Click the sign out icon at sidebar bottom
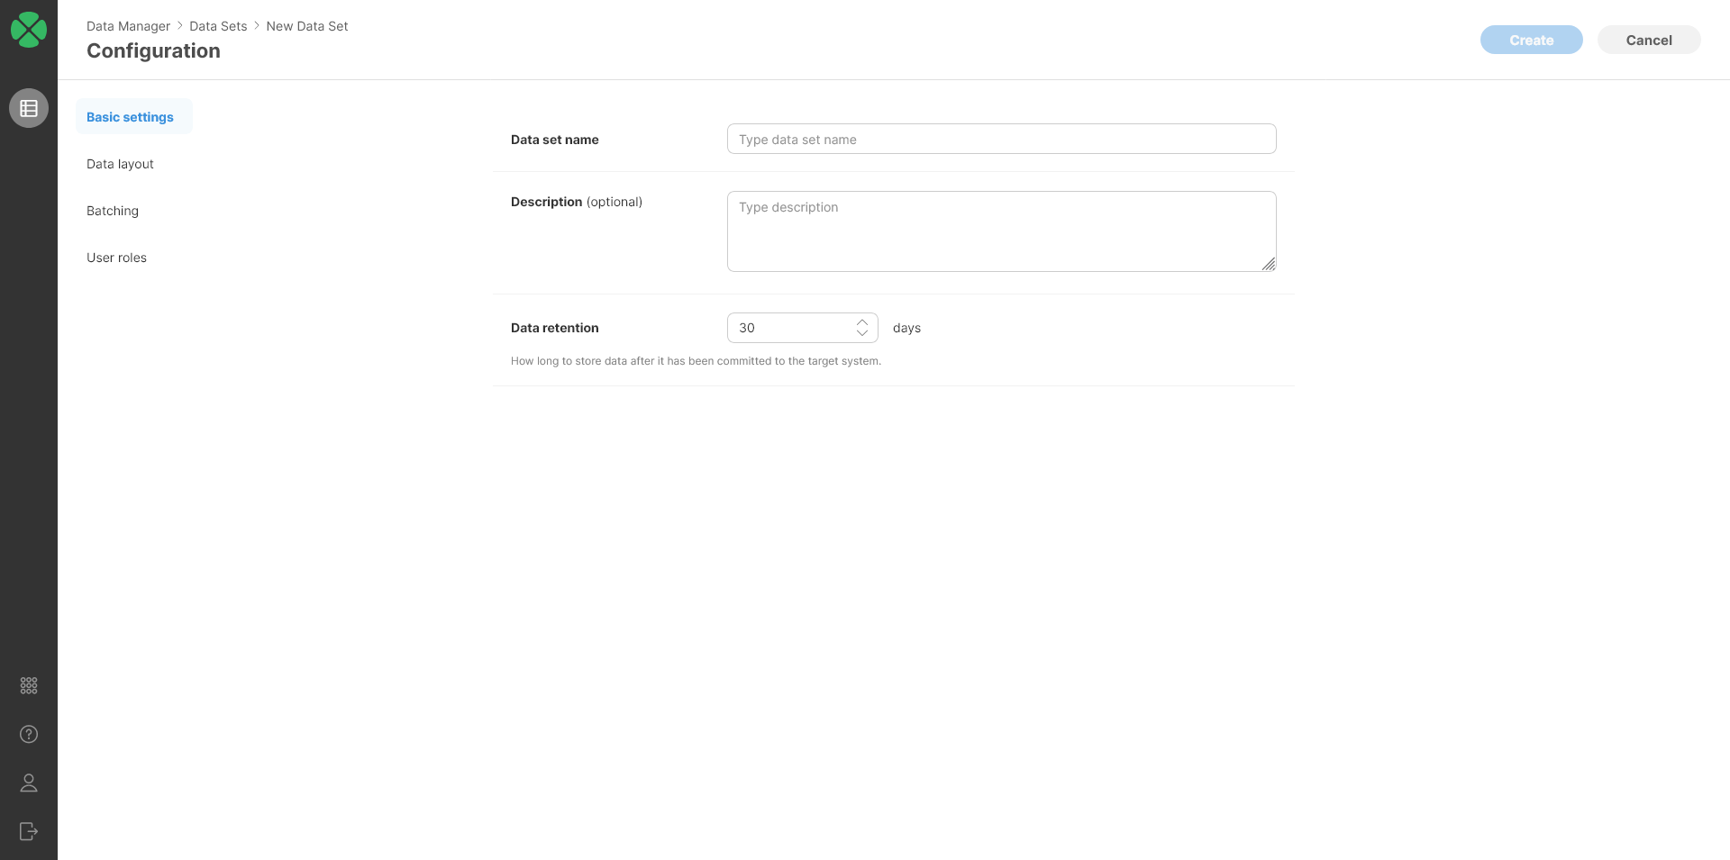The image size is (1730, 860). click(28, 831)
